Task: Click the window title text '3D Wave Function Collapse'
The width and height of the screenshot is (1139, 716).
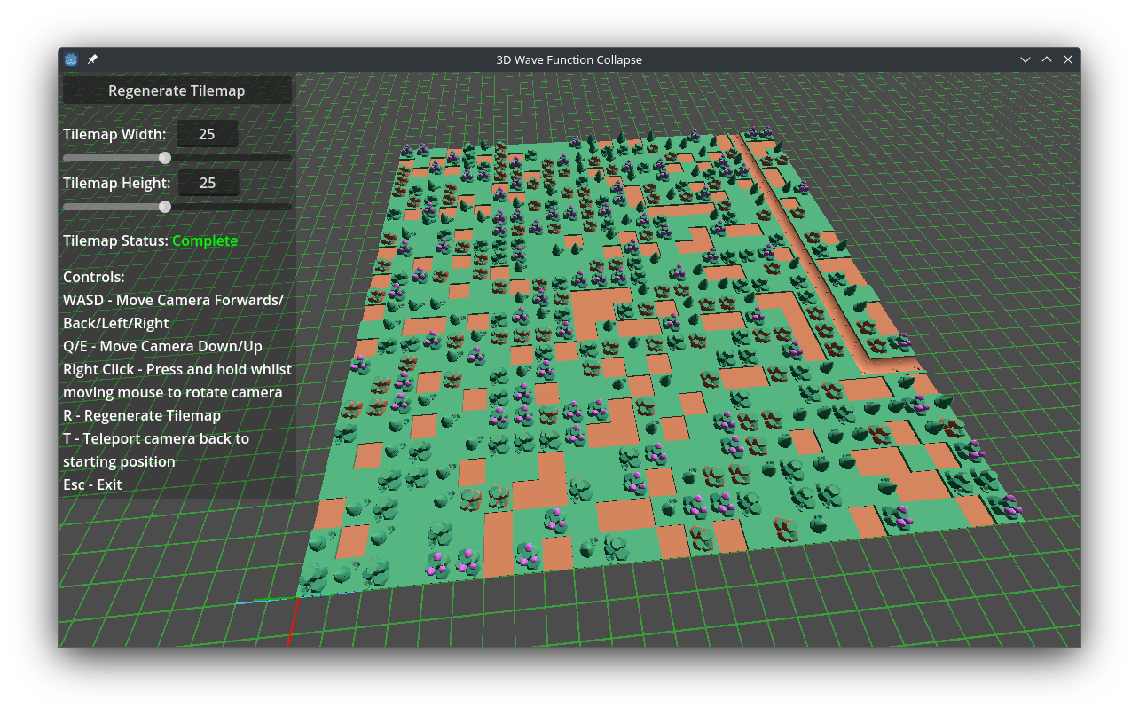Action: click(569, 59)
